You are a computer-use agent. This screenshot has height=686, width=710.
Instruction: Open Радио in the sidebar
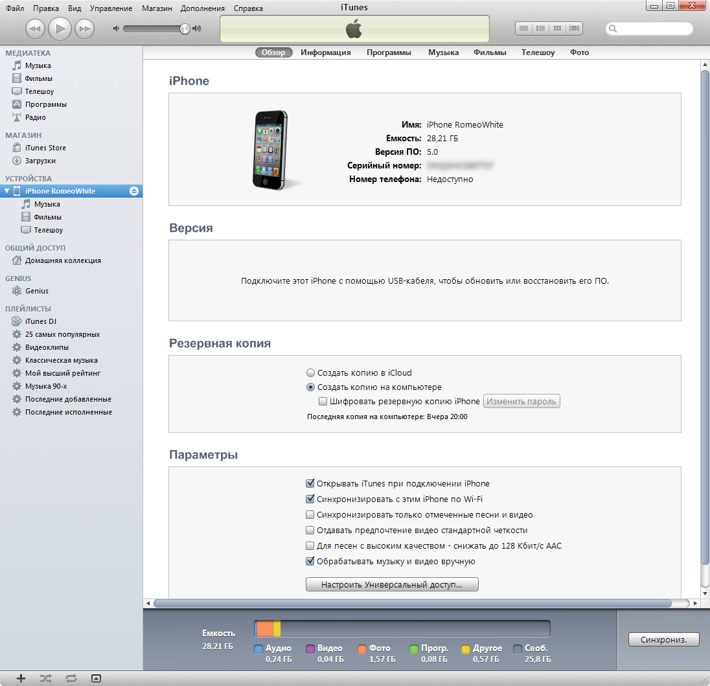[36, 117]
